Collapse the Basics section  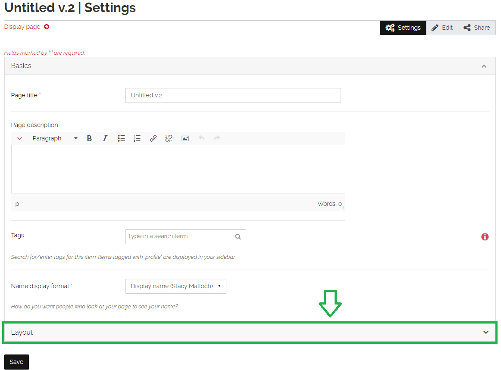coord(484,66)
